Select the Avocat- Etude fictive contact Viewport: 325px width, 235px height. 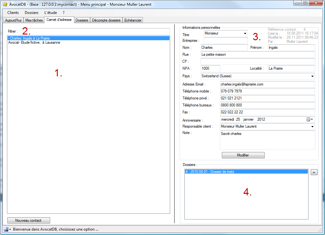pyautogui.click(x=34, y=42)
